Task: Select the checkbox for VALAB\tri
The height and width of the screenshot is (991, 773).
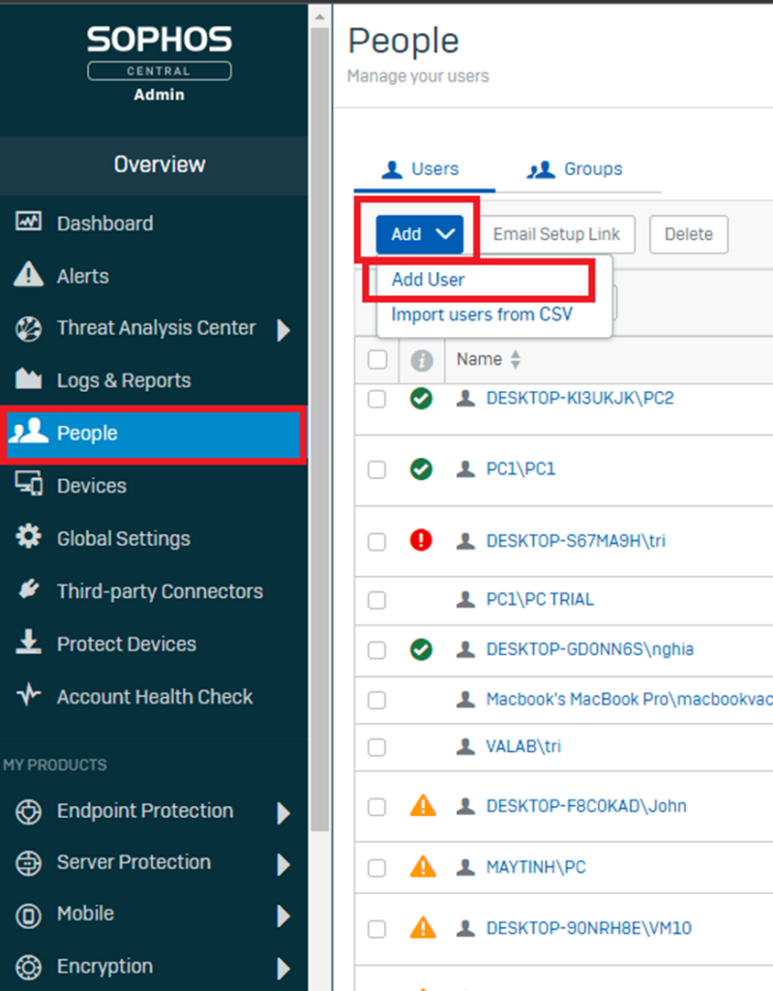Action: [376, 747]
